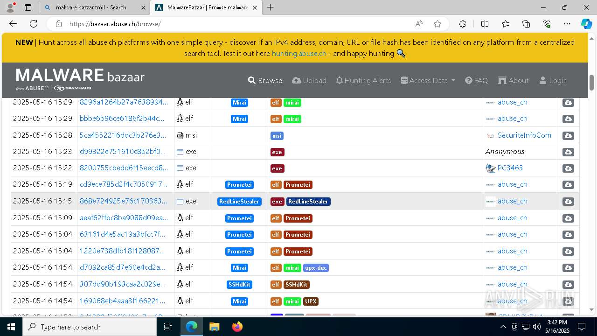Open browser Collections icon

click(x=526, y=24)
